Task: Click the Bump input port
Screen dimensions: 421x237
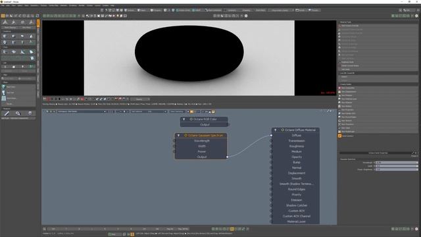Action: (271, 163)
